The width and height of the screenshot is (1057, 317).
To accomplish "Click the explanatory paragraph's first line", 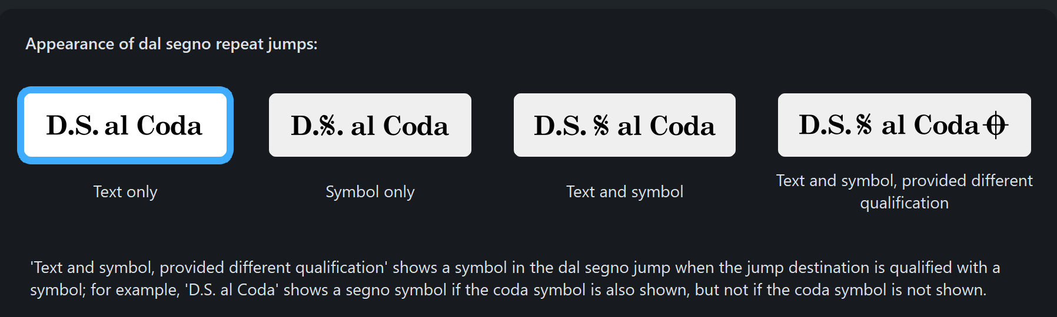I will [x=515, y=268].
